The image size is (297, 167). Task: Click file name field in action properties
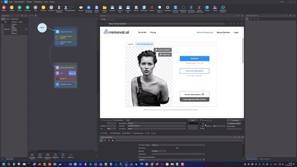pyautogui.click(x=178, y=145)
